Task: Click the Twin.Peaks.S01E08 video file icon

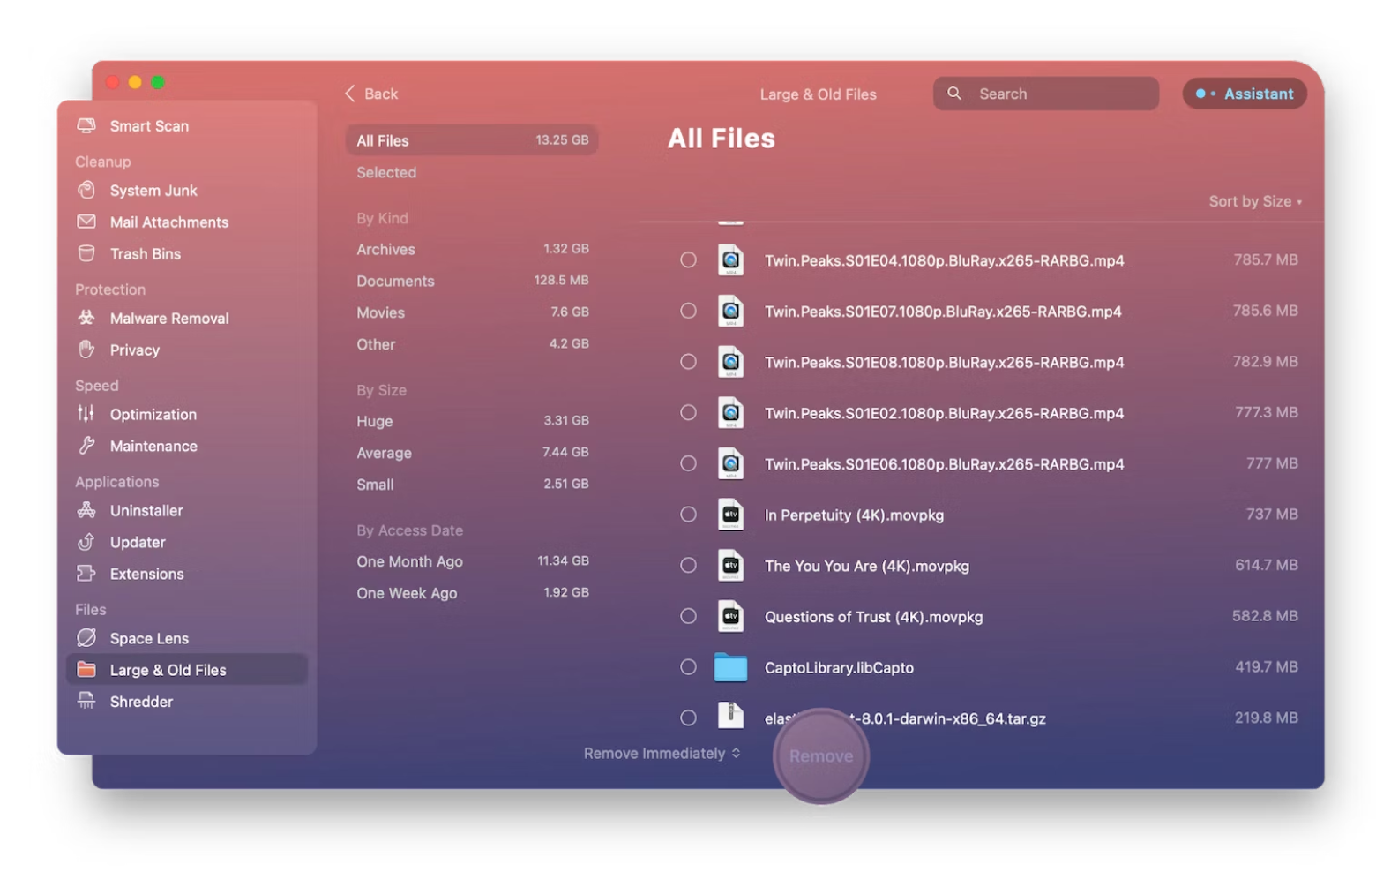Action: [730, 362]
